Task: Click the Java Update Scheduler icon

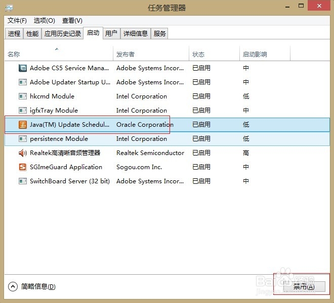Action: point(23,125)
